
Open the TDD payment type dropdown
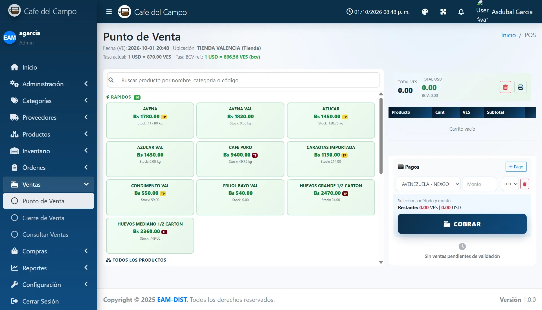pyautogui.click(x=510, y=184)
